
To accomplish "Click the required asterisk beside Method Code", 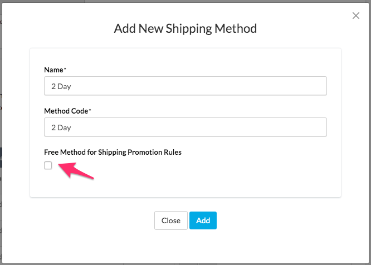I will point(90,110).
